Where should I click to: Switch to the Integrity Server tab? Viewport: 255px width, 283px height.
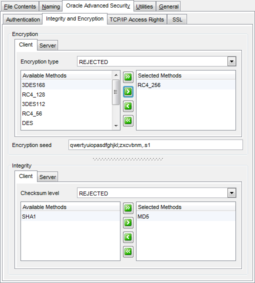tap(47, 177)
